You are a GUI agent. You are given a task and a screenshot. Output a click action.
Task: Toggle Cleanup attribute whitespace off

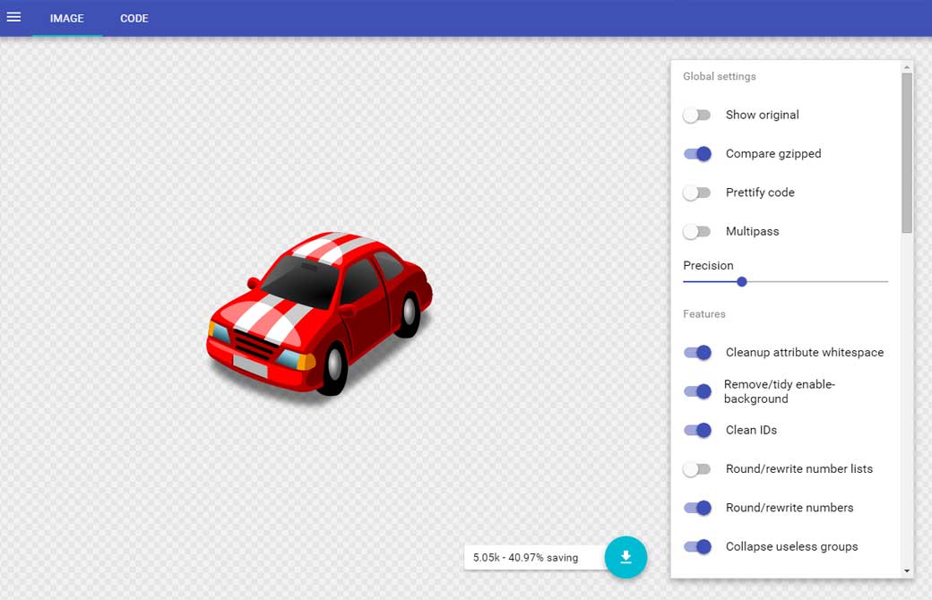point(697,353)
